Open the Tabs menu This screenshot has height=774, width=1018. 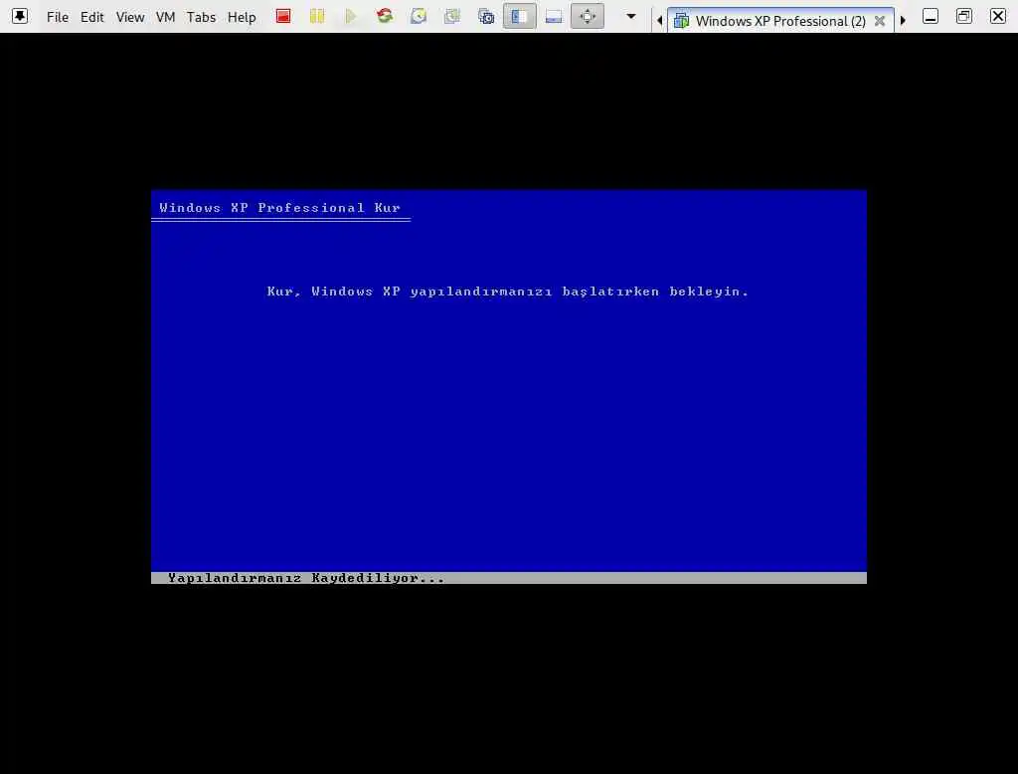(x=201, y=18)
